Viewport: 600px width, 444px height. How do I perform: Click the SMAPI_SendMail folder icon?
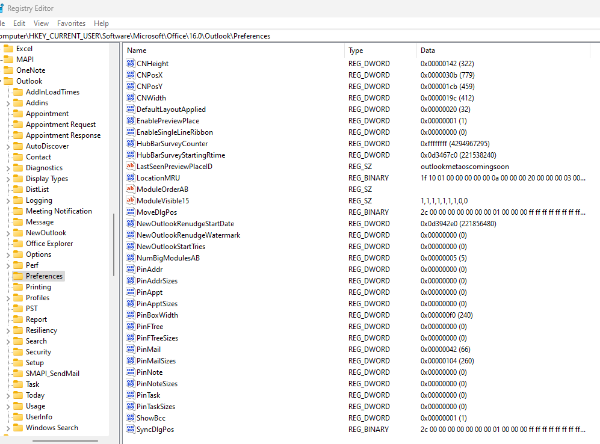(18, 374)
